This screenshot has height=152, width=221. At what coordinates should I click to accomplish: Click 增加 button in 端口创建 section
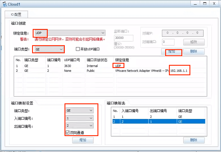[172, 51]
